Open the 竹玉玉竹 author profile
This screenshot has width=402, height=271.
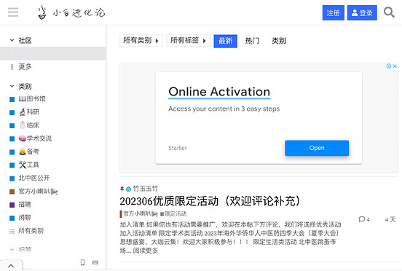pos(146,189)
